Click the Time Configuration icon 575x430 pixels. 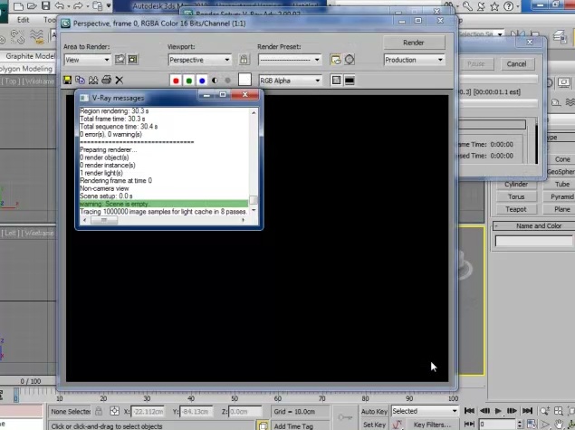click(x=532, y=425)
